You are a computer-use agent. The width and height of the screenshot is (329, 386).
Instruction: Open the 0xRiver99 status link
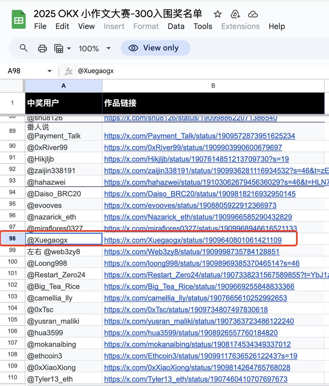(193, 147)
